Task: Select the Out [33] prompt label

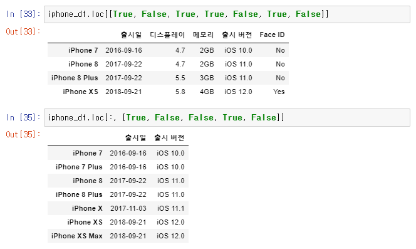Action: pyautogui.click(x=23, y=31)
